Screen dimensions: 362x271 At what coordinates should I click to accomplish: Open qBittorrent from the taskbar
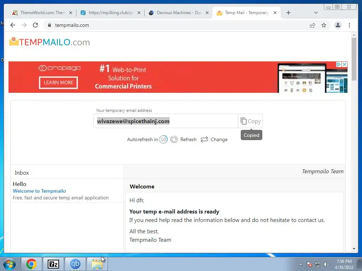click(75, 264)
